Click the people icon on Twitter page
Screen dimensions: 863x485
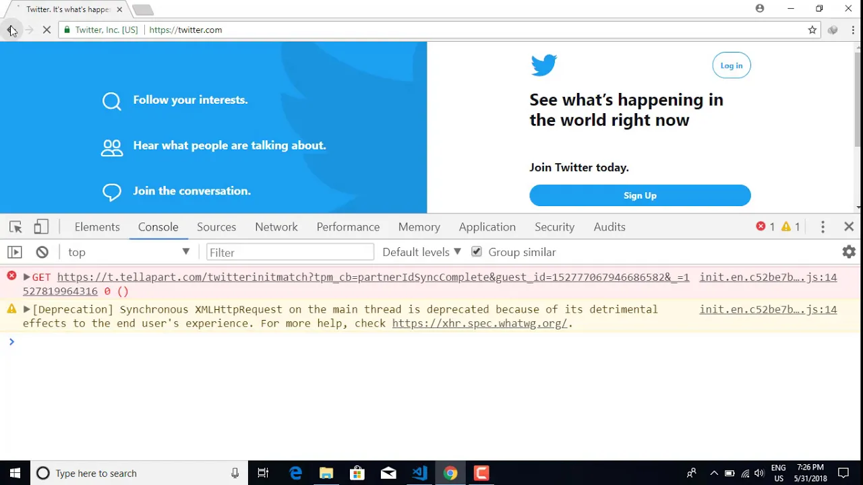pos(112,148)
